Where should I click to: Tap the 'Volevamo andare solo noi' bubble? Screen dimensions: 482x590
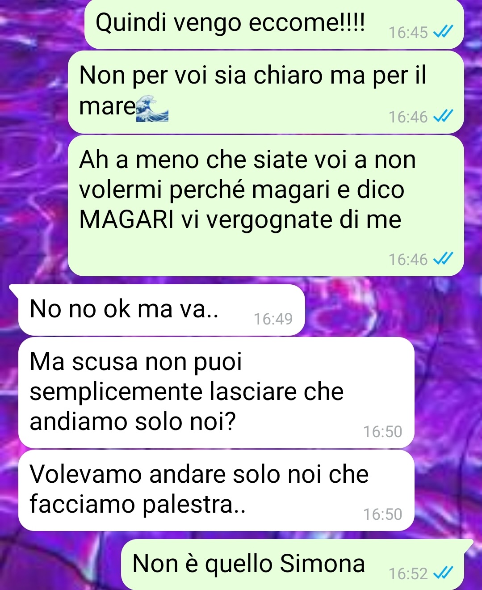click(216, 490)
